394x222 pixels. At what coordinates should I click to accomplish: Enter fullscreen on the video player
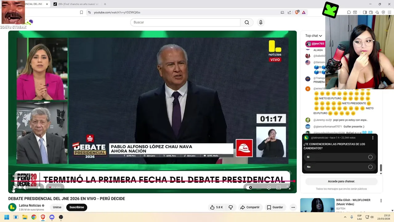(x=288, y=187)
